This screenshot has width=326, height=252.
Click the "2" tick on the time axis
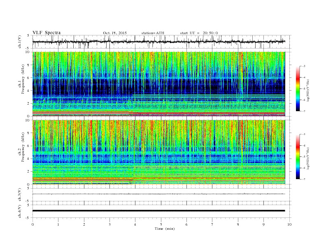point(84,224)
